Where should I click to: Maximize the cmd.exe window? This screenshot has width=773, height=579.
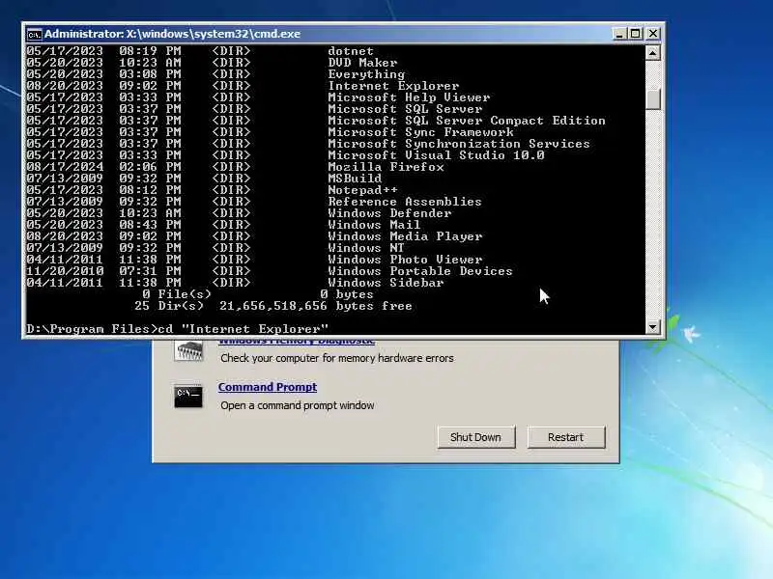point(636,34)
